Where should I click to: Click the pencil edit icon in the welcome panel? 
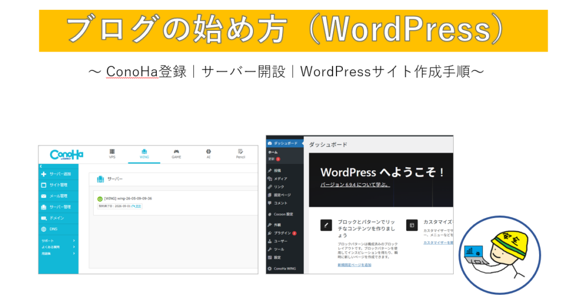click(x=326, y=226)
